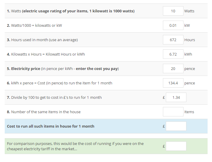Select the kilowatts field showing 0.01
This screenshot has height=162, width=212.
(x=173, y=25)
